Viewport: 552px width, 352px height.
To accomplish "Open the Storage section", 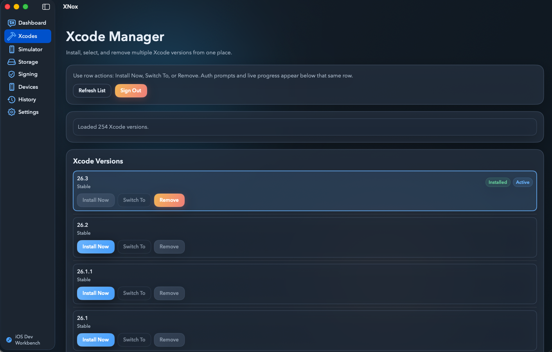I will coord(27,62).
